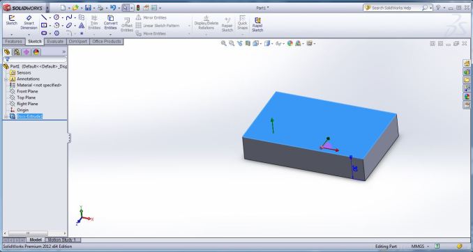Select Front Plane in the tree
Image resolution: width=473 pixels, height=252 pixels.
pyautogui.click(x=27, y=91)
